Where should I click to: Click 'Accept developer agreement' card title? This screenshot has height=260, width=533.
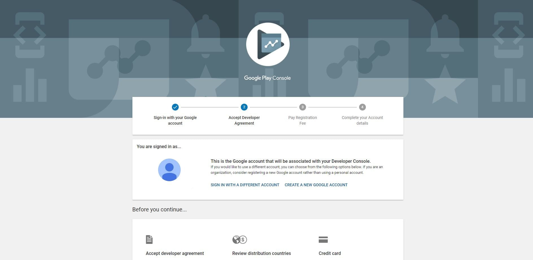[x=175, y=253]
